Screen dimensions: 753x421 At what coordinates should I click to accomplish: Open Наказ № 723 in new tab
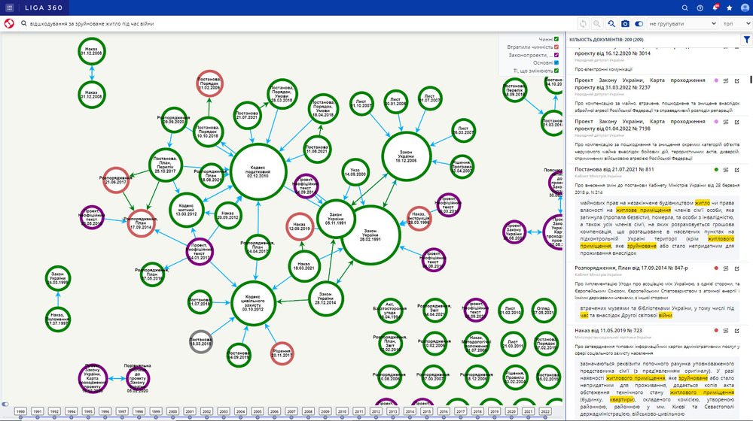point(736,331)
